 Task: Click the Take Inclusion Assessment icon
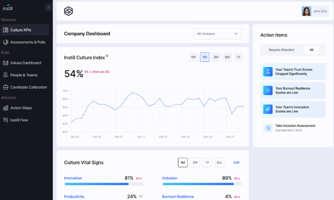click(268, 128)
